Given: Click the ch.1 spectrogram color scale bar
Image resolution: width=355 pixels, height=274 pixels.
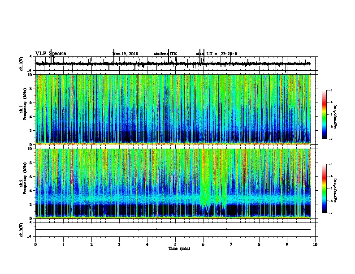Looking at the screenshot, I should pyautogui.click(x=325, y=115).
